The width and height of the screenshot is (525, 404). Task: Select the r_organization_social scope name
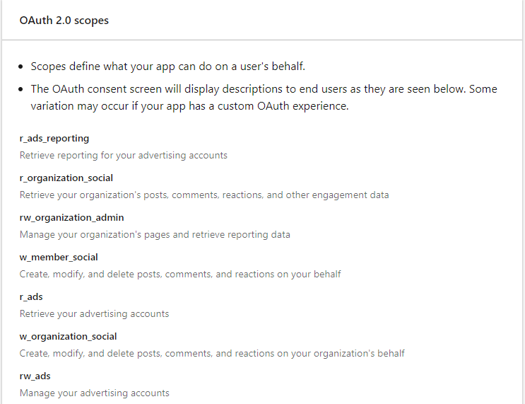[66, 178]
